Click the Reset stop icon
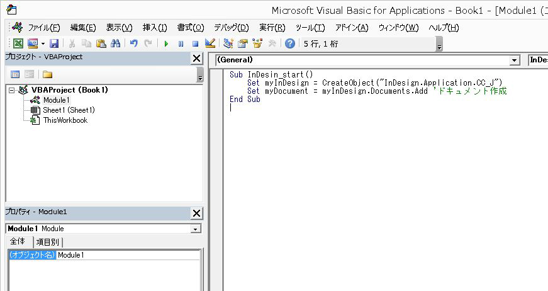Image resolution: width=548 pixels, height=291 pixels. pos(196,43)
